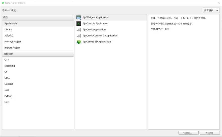222x137 pixels.
Task: Choose the Qt Console Application template text
Action: (96, 23)
